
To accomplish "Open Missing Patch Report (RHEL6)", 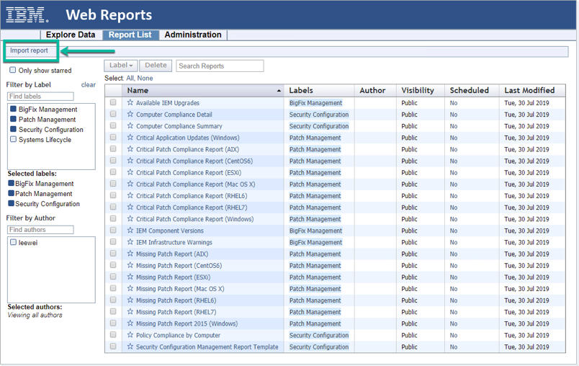I will pos(176,300).
